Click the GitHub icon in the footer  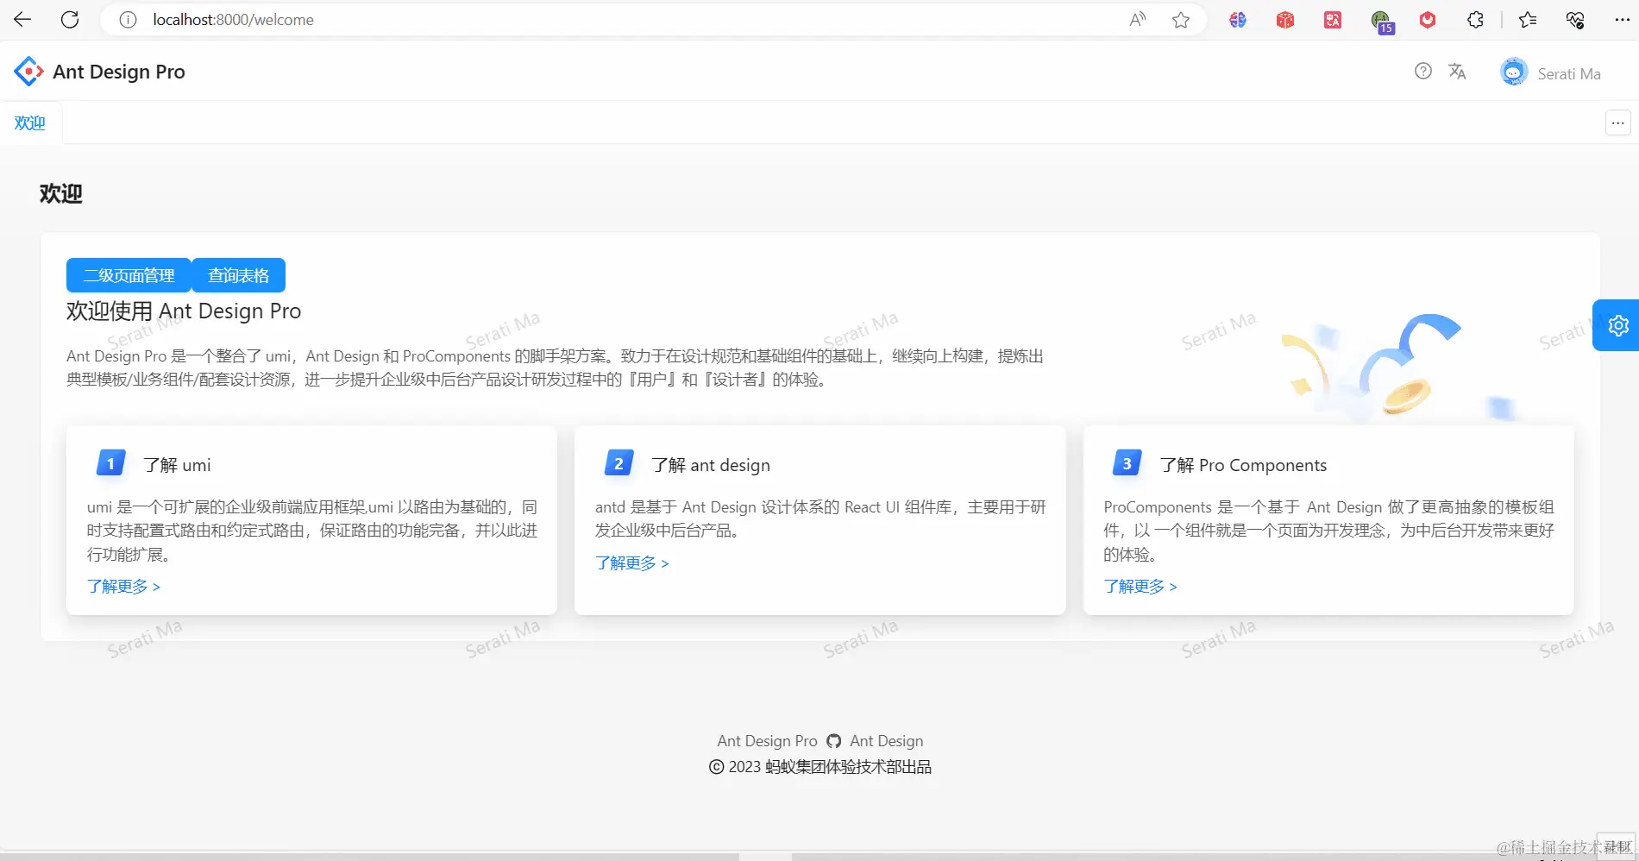(x=833, y=740)
